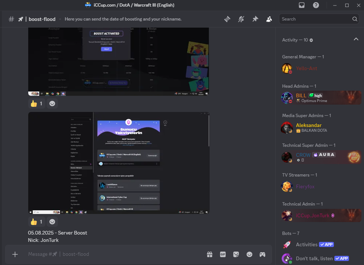Click the General Manager role header
Viewport: 364px width, 265px height.
pos(303,57)
